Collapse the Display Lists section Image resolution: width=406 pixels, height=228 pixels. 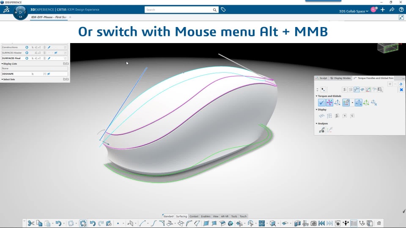tap(3, 64)
